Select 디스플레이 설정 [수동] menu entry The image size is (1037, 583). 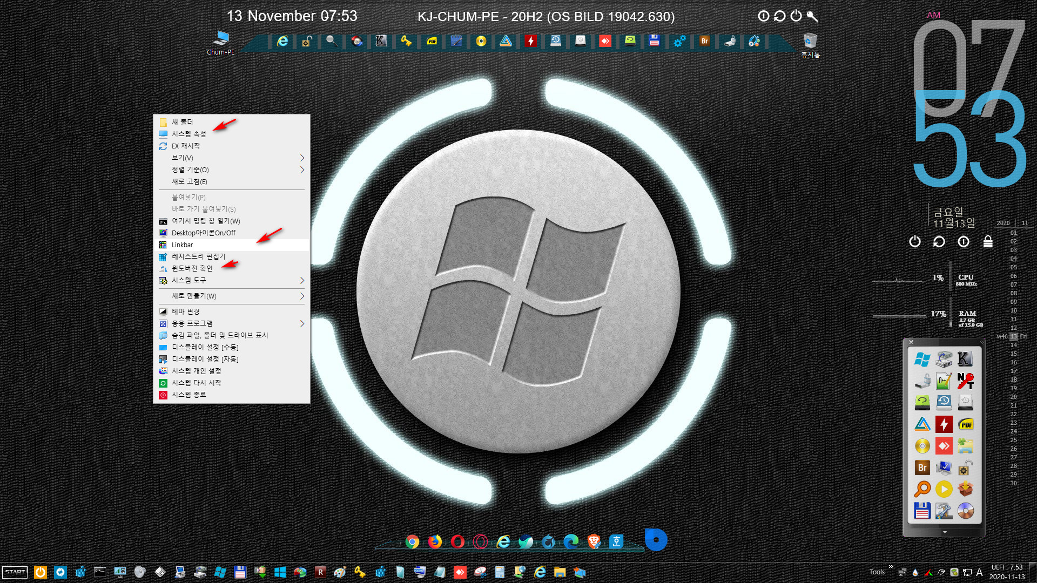click(x=232, y=347)
